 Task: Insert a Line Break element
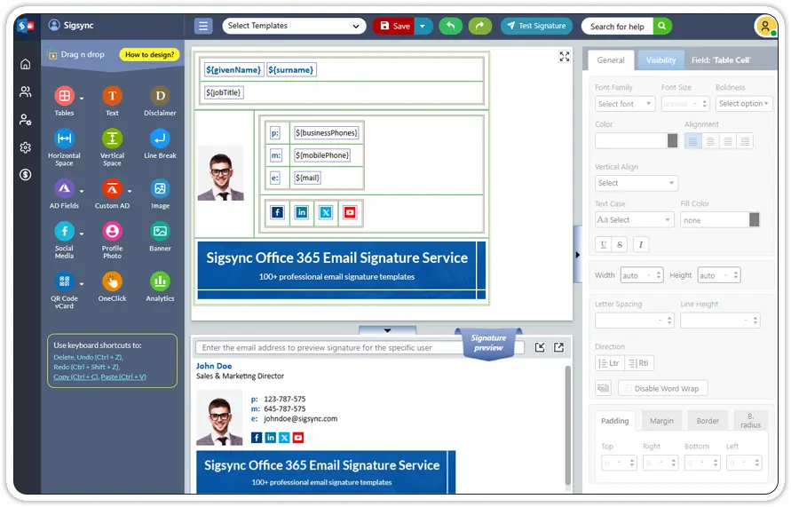pos(160,139)
